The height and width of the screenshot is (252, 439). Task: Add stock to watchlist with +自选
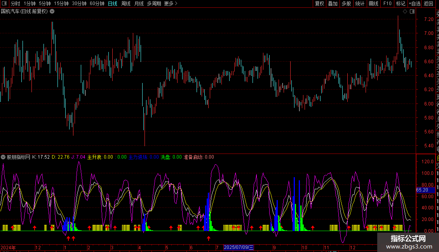[x=415, y=4]
